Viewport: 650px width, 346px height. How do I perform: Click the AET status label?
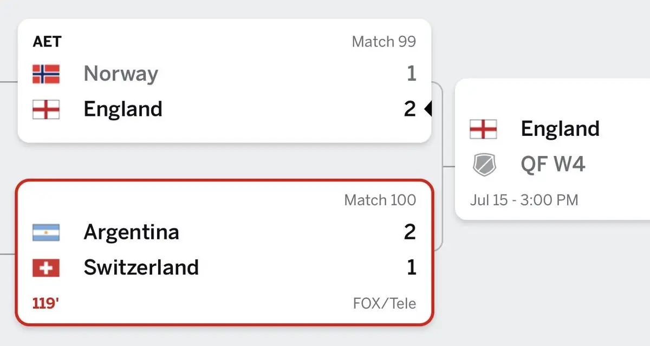[47, 42]
